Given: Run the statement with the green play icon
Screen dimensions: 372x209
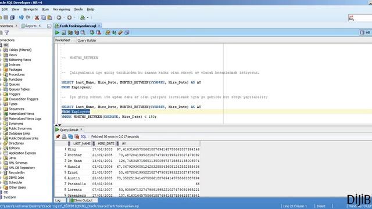Looking at the screenshot, I should [57, 33].
